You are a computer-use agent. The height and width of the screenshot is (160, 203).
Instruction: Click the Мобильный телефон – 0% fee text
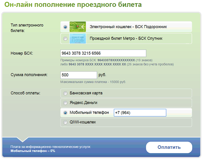(33, 151)
